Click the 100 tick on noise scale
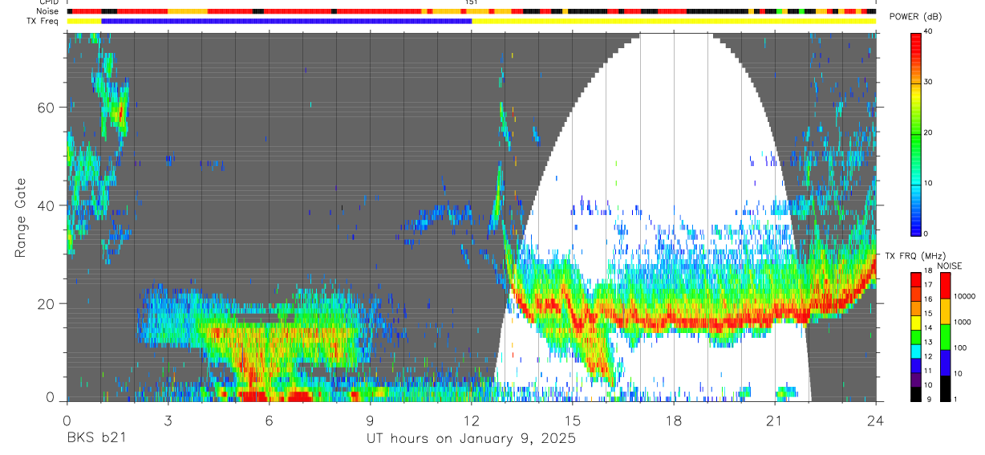Screen dimensions: 985x455 pyautogui.click(x=960, y=348)
